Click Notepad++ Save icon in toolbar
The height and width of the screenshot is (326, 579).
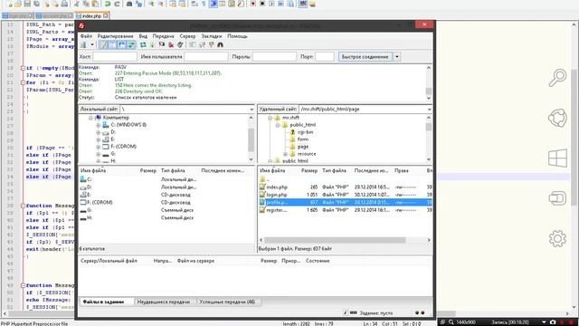[27, 4]
